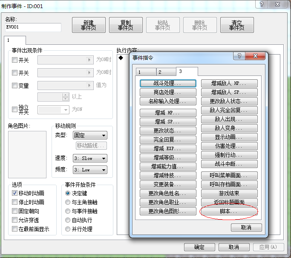This screenshot has width=291, height=258.
Task: Click the 名称 field containing EV001
Action: (x=33, y=27)
